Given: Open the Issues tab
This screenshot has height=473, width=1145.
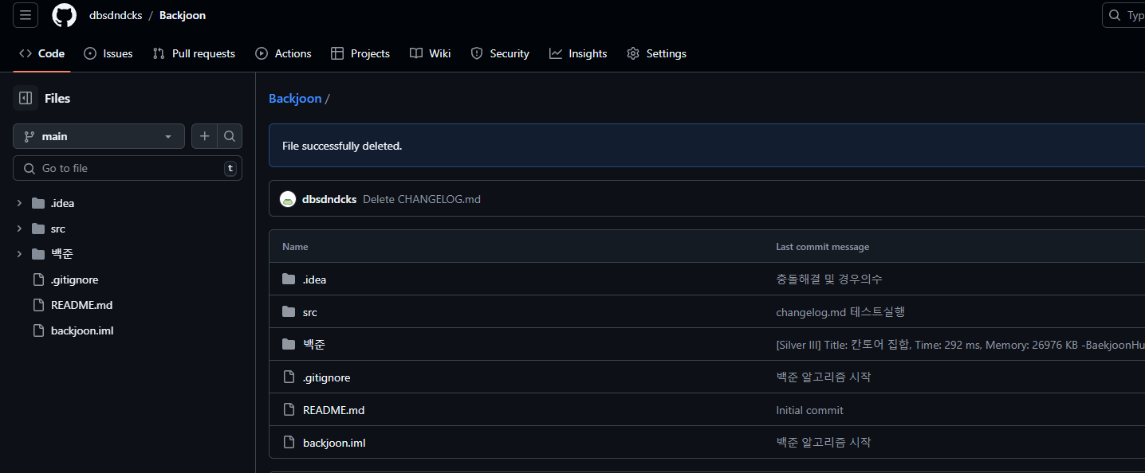Looking at the screenshot, I should click(x=108, y=53).
